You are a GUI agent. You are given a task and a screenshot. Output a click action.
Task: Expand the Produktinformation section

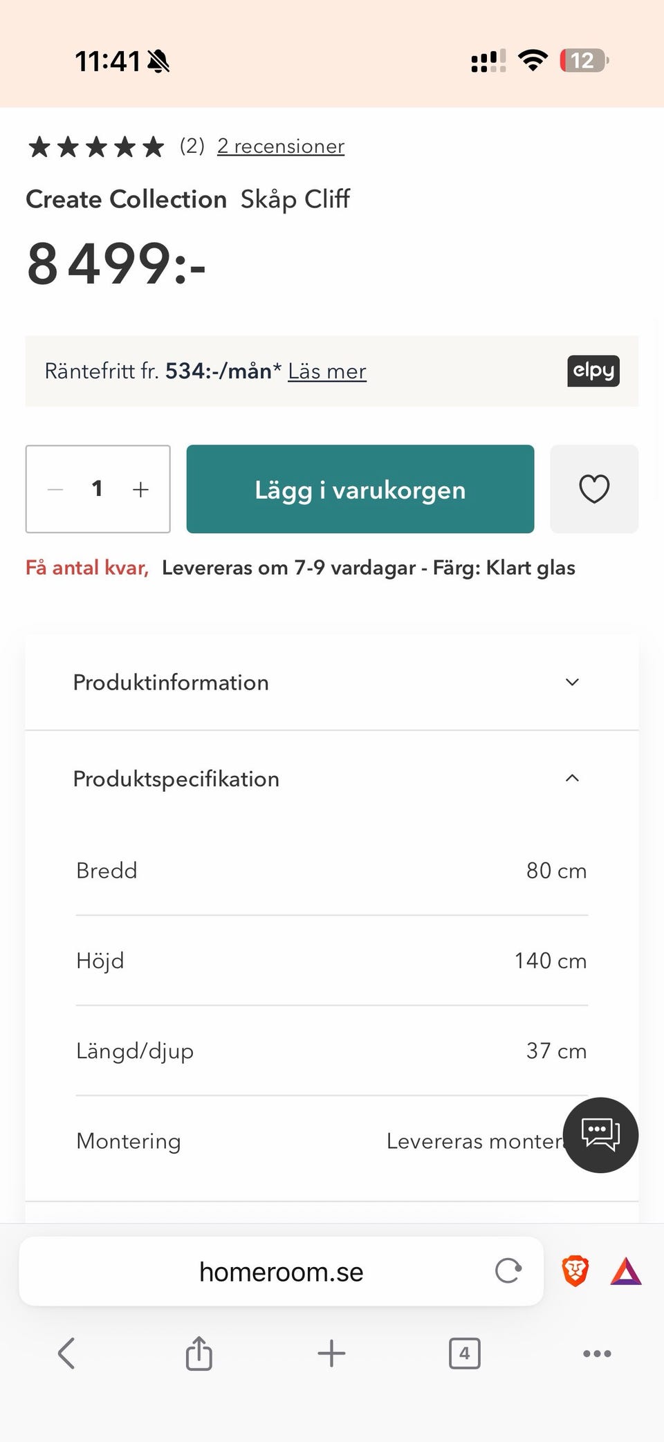[332, 683]
